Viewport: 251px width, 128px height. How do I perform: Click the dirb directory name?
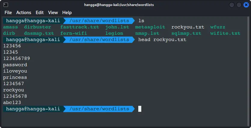tap(9, 33)
